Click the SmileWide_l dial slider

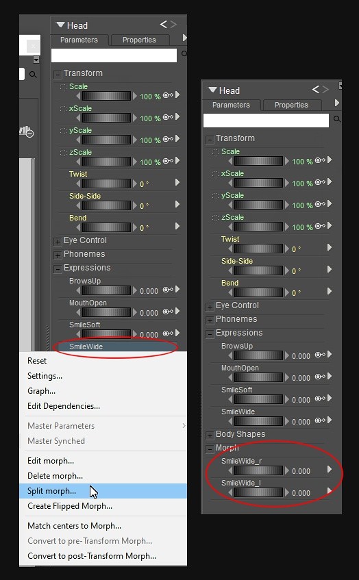click(x=258, y=493)
